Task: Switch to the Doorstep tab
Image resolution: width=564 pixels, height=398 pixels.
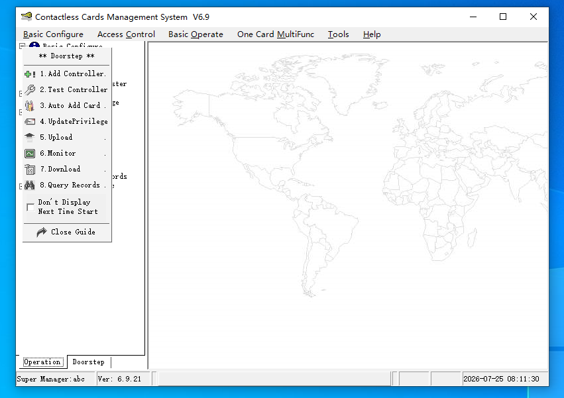Action: click(89, 362)
